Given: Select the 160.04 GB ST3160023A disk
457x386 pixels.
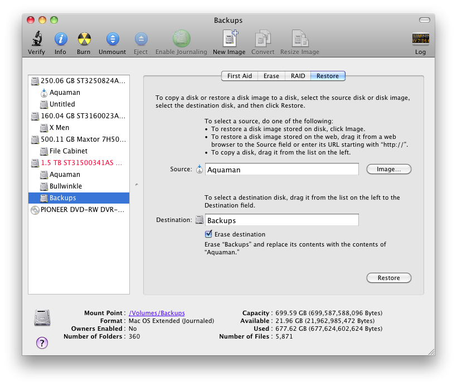Looking at the screenshot, I should coord(79,116).
